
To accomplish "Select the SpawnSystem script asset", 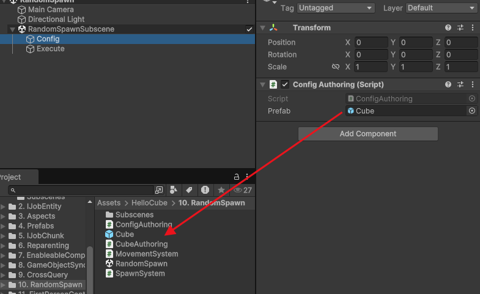I will [x=140, y=273].
